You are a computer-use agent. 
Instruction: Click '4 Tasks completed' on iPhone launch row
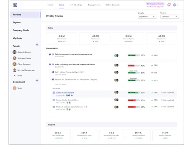coord(168,93)
